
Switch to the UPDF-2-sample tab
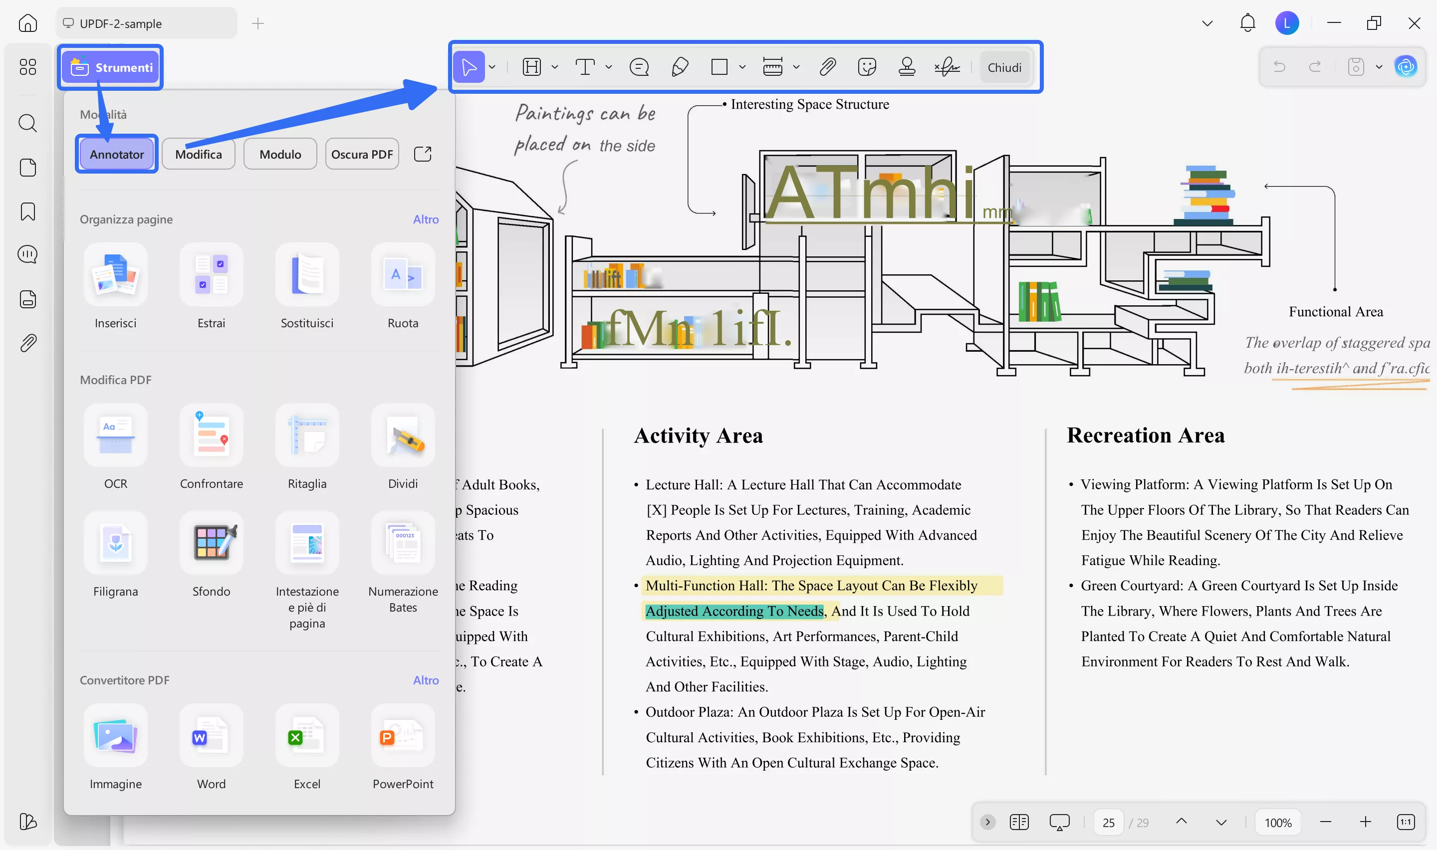[146, 23]
